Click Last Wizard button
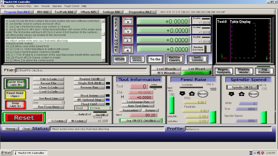This screenshot has width=278, height=156. coord(196,69)
